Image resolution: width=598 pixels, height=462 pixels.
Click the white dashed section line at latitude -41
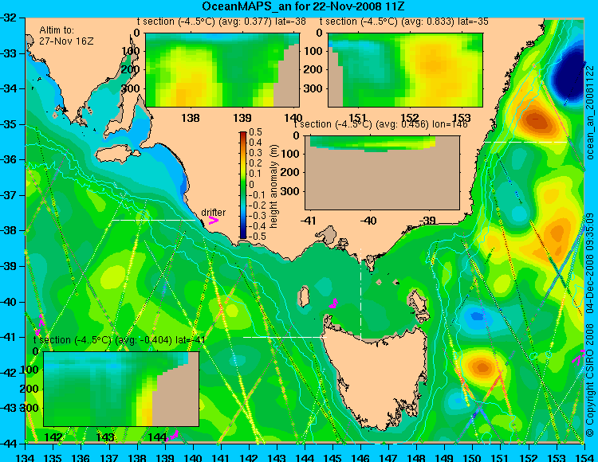pyautogui.click(x=285, y=337)
